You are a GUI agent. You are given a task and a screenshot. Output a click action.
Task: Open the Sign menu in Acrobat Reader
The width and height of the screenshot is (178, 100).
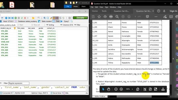click(107, 7)
